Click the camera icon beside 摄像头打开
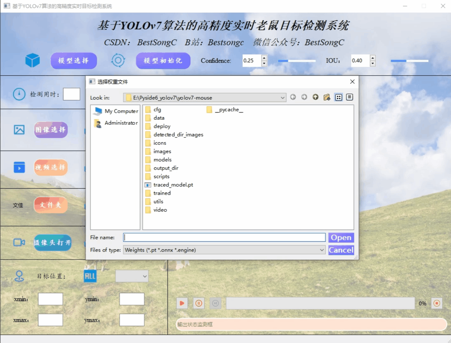Screen dimensions: 451x343 pyautogui.click(x=19, y=243)
